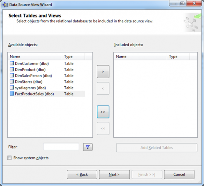Screen dimensions: 205x186
Task: Enable the Show system objects checkbox
Action: (10, 158)
